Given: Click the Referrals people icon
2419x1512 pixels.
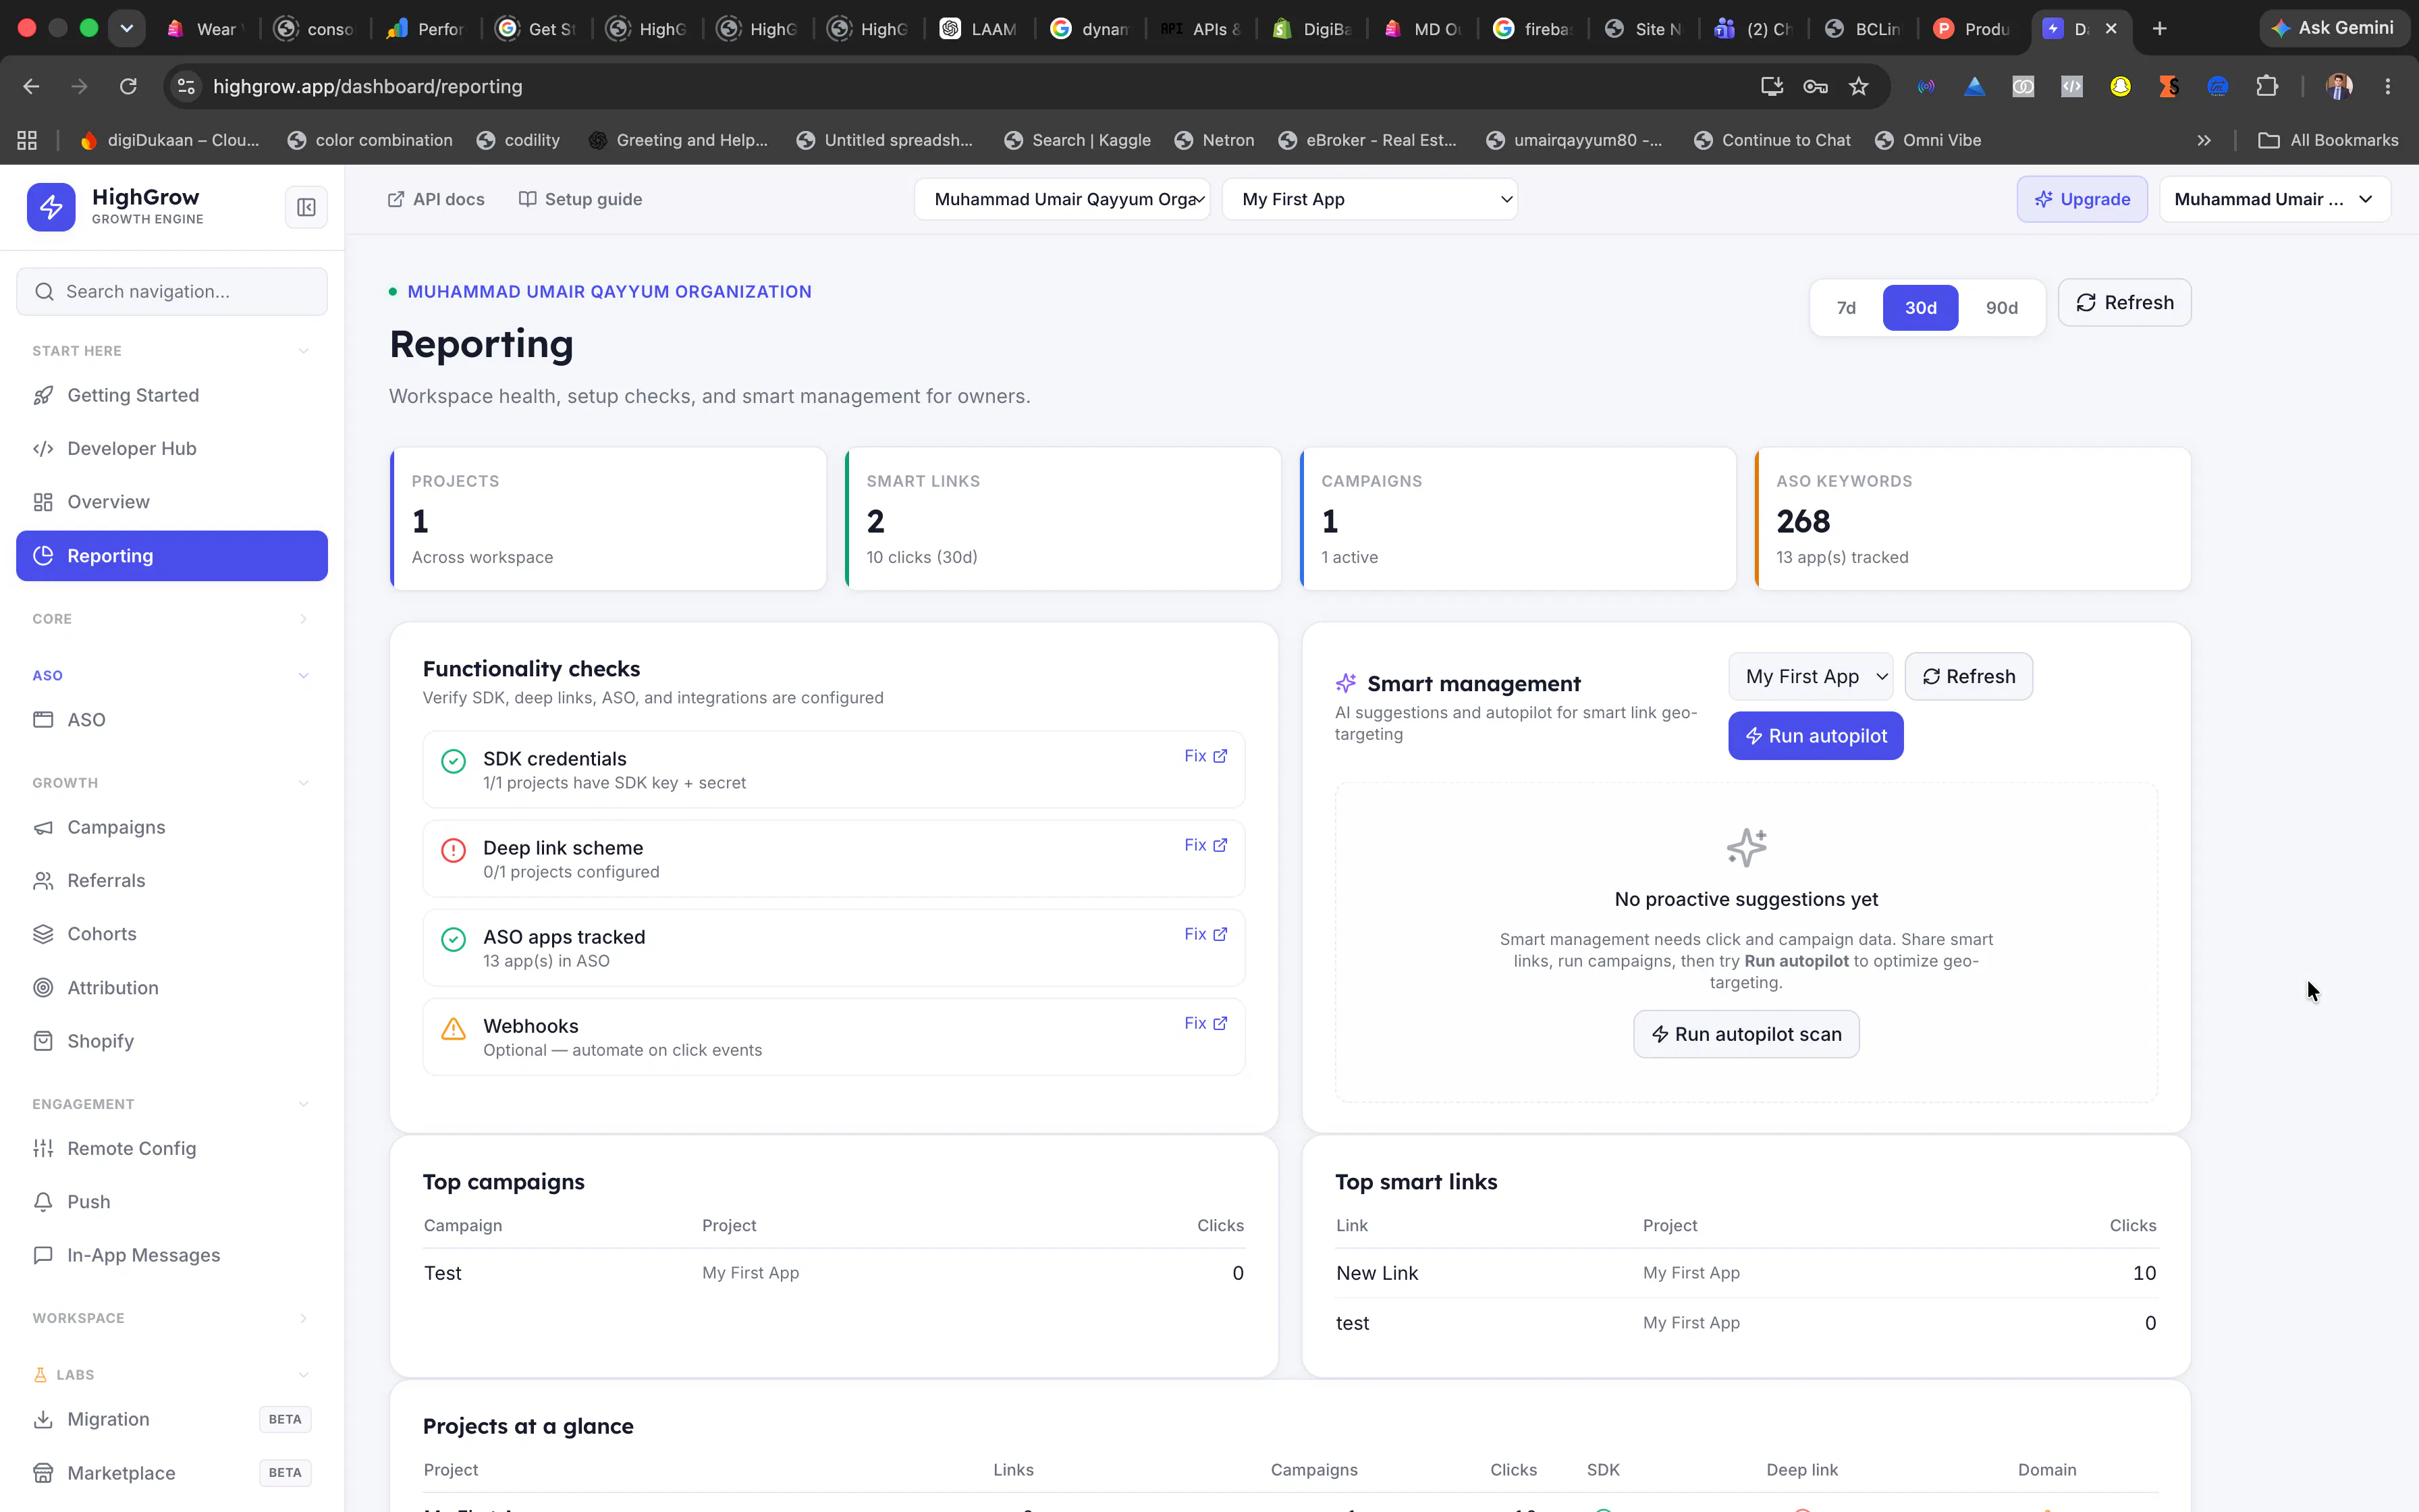Looking at the screenshot, I should 43,881.
